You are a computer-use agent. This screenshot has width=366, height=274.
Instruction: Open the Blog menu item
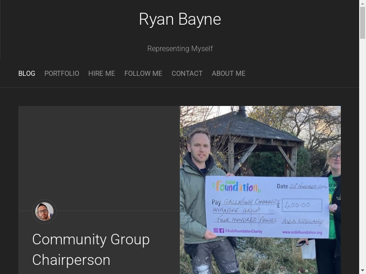(x=27, y=74)
